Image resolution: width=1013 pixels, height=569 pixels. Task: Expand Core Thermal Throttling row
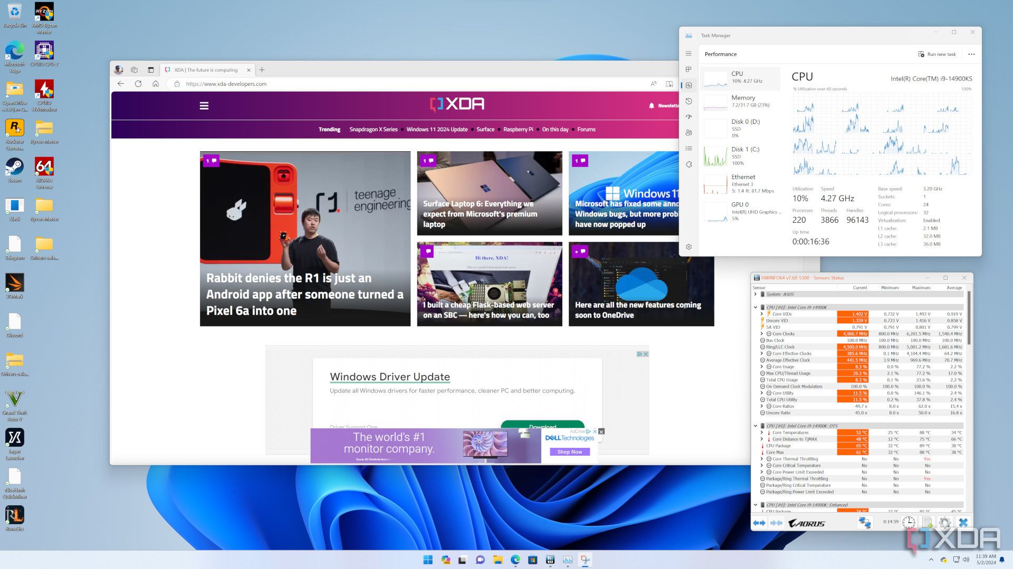pyautogui.click(x=762, y=459)
